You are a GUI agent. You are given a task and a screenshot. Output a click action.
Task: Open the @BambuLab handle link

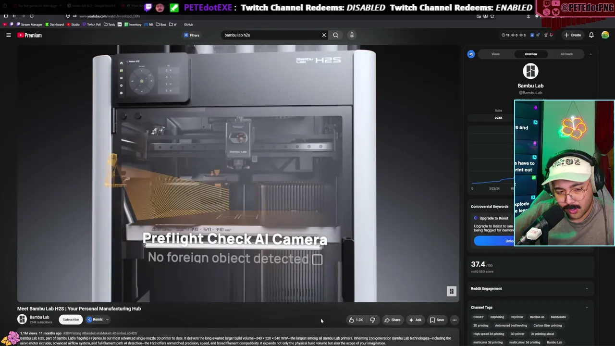click(x=530, y=93)
